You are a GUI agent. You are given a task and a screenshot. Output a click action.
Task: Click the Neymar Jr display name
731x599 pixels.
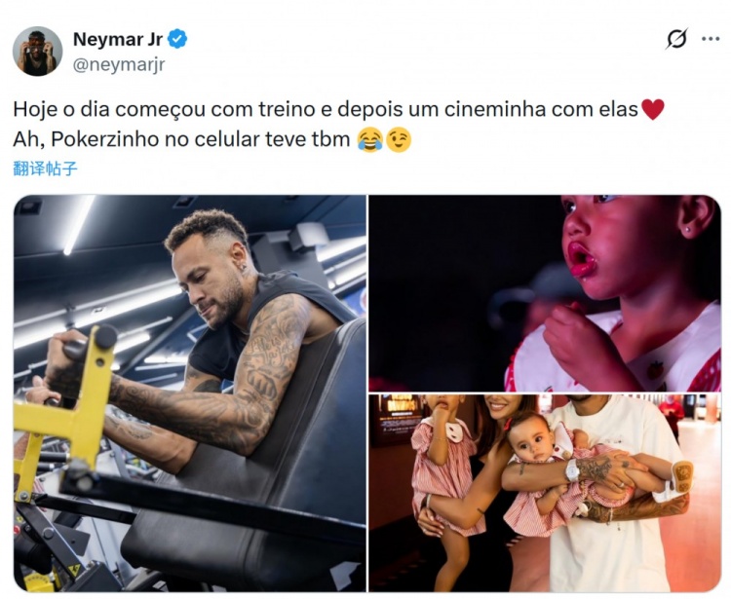(118, 40)
